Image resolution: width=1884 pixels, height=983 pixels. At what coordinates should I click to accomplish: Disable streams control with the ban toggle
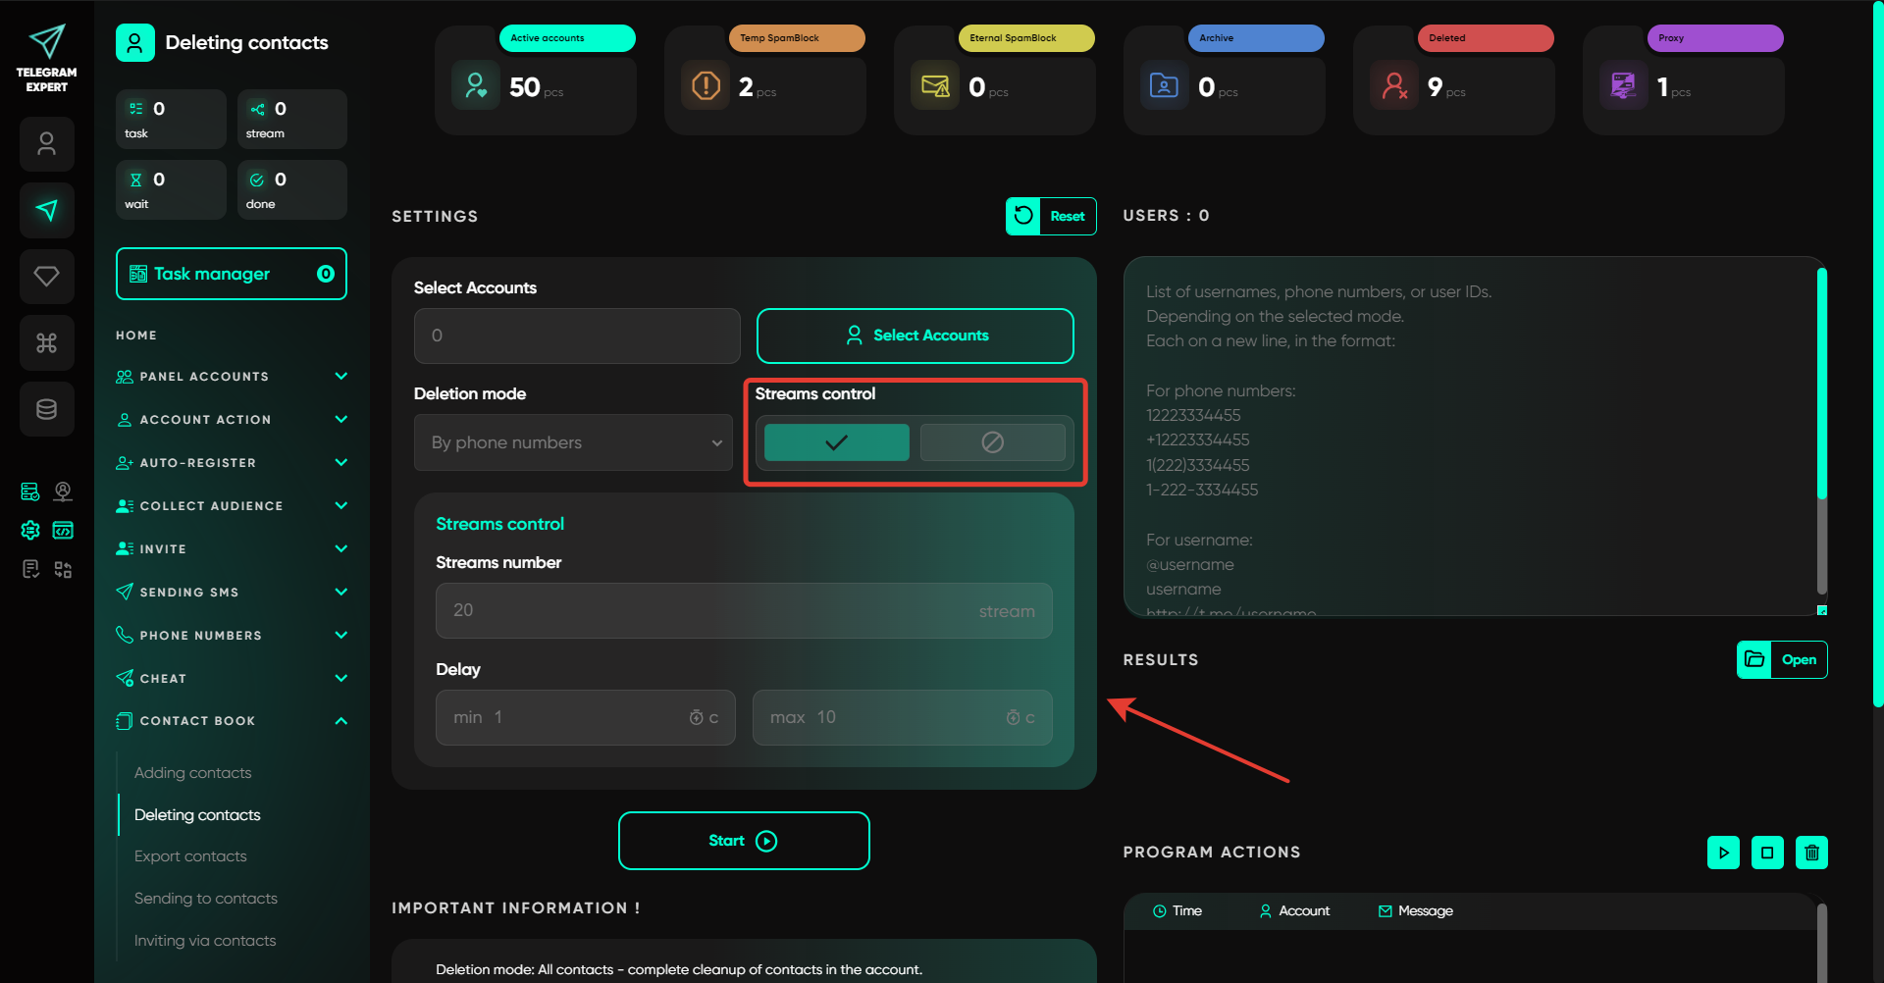pyautogui.click(x=992, y=442)
